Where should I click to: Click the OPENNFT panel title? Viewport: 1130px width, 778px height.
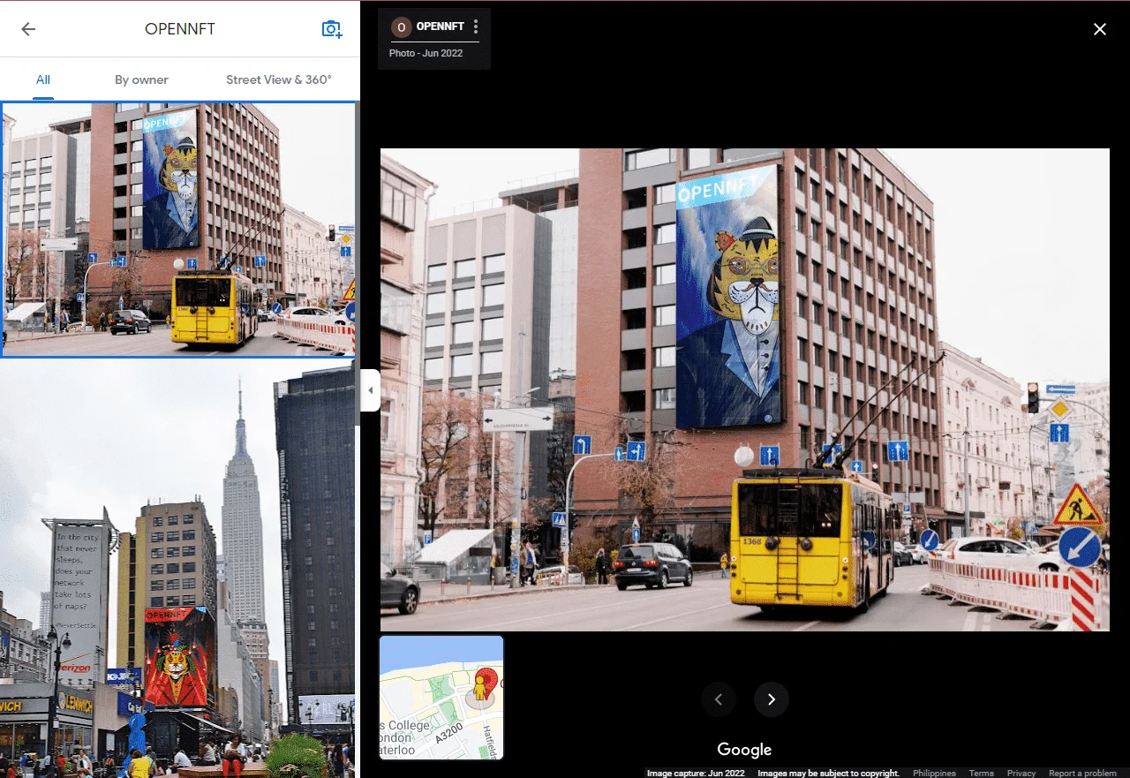[180, 29]
